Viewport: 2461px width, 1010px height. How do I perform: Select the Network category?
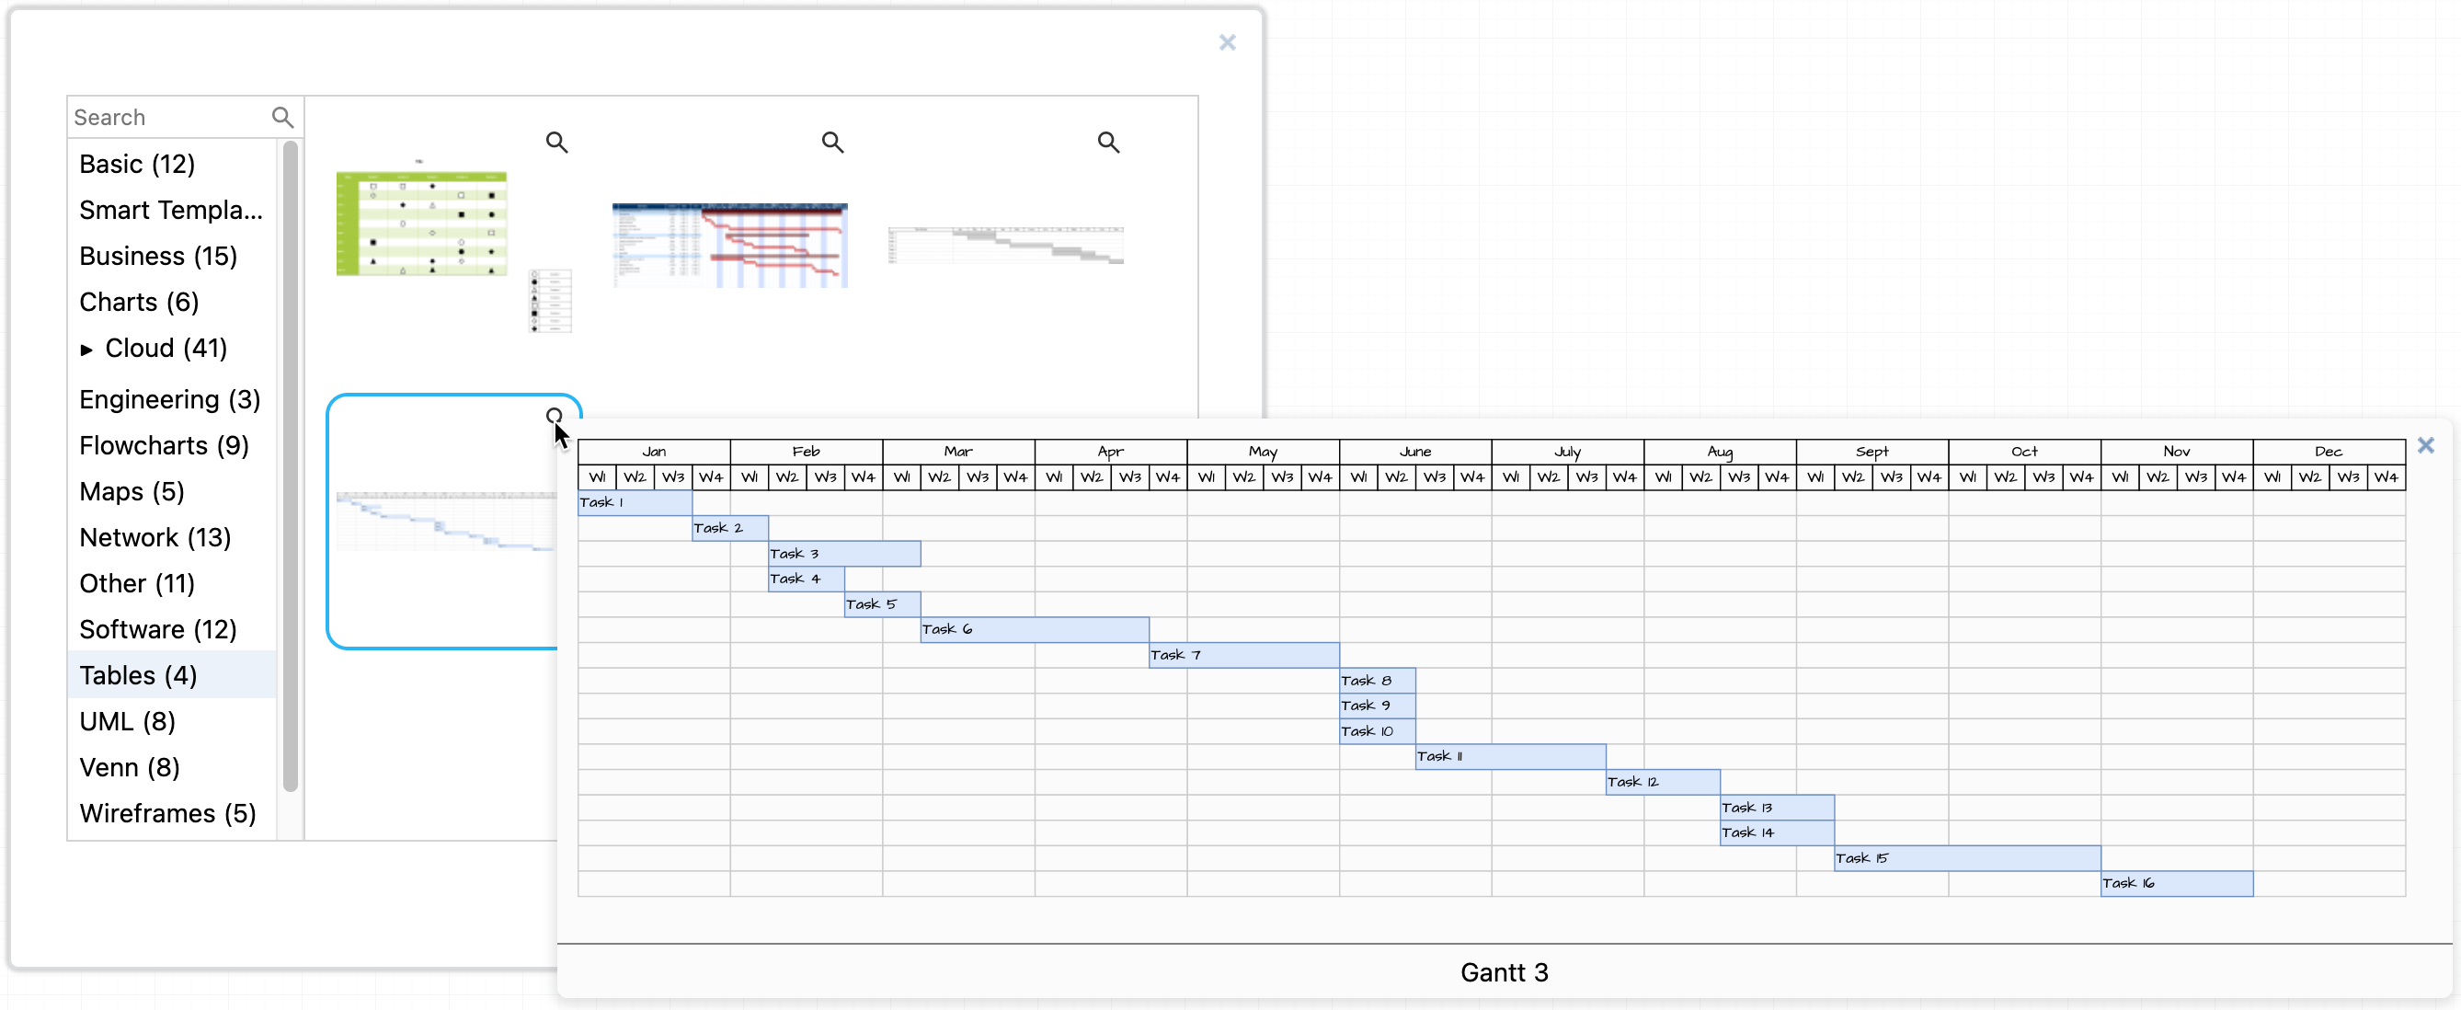[x=155, y=537]
